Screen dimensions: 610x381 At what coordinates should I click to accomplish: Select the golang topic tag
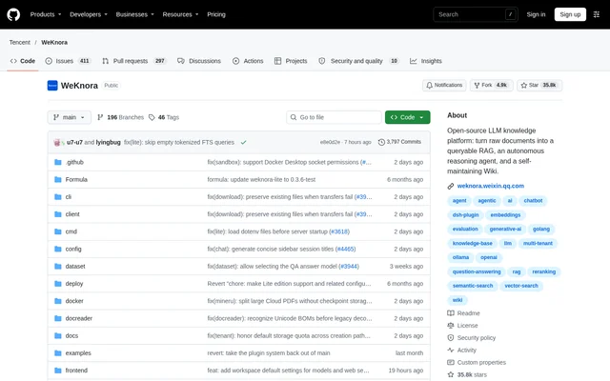tap(541, 229)
